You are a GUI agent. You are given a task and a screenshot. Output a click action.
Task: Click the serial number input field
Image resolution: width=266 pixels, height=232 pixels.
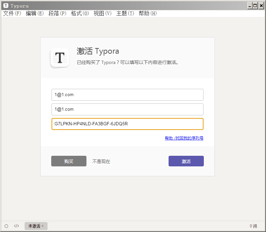127,124
